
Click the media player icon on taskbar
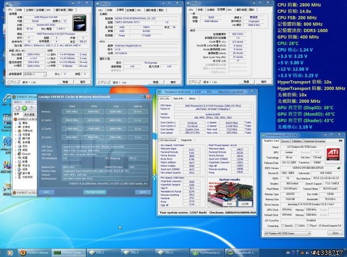tap(10, 253)
